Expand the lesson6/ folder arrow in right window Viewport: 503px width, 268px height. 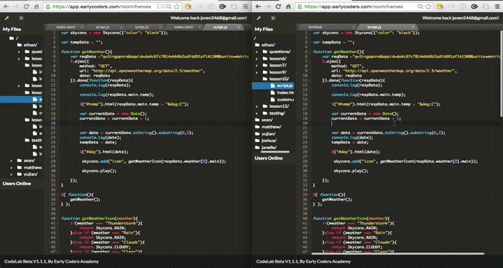point(257,58)
